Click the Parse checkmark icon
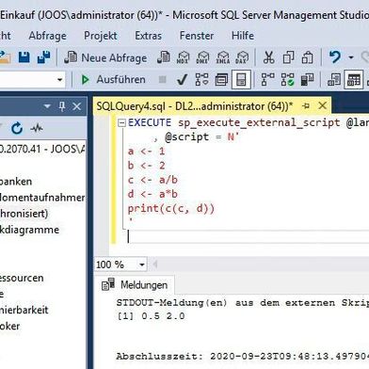This screenshot has height=369, width=369. [182, 80]
